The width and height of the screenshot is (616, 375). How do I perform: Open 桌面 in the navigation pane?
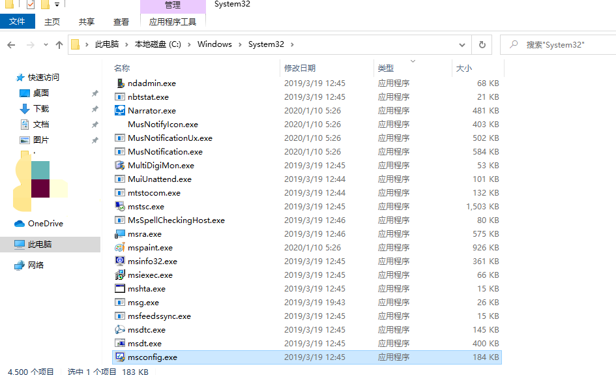(x=41, y=93)
